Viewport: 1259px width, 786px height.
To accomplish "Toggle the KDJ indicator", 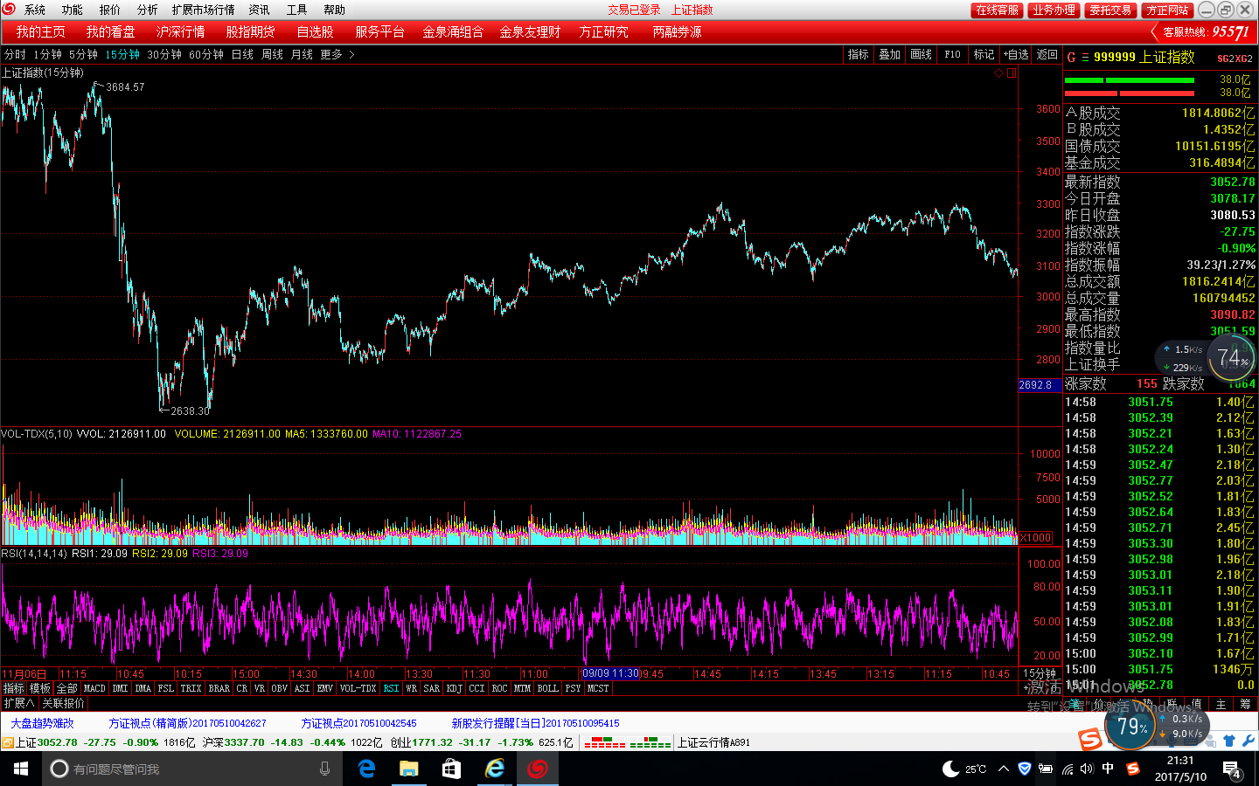I will [x=454, y=688].
